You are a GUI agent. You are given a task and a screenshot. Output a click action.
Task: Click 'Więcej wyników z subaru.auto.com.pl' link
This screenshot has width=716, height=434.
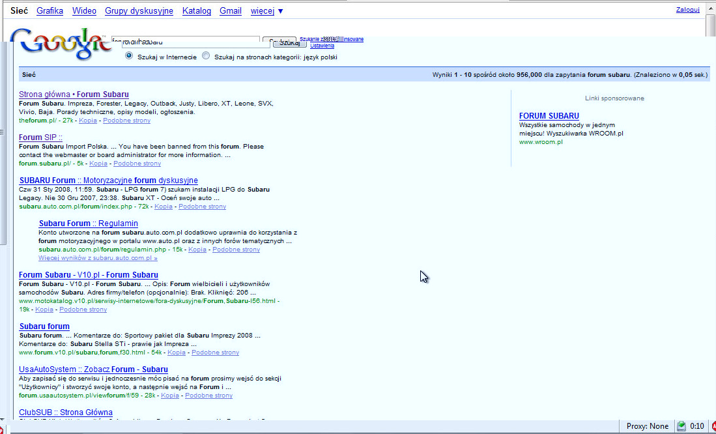[98, 258]
